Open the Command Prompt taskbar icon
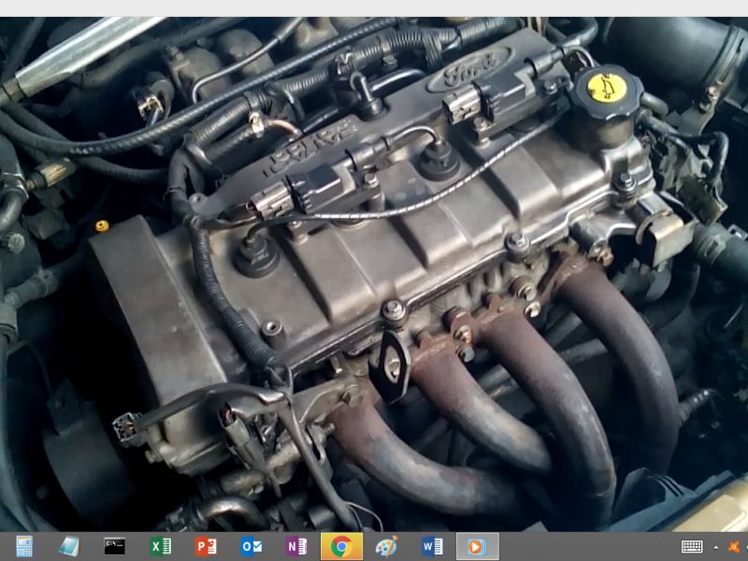 pos(114,546)
